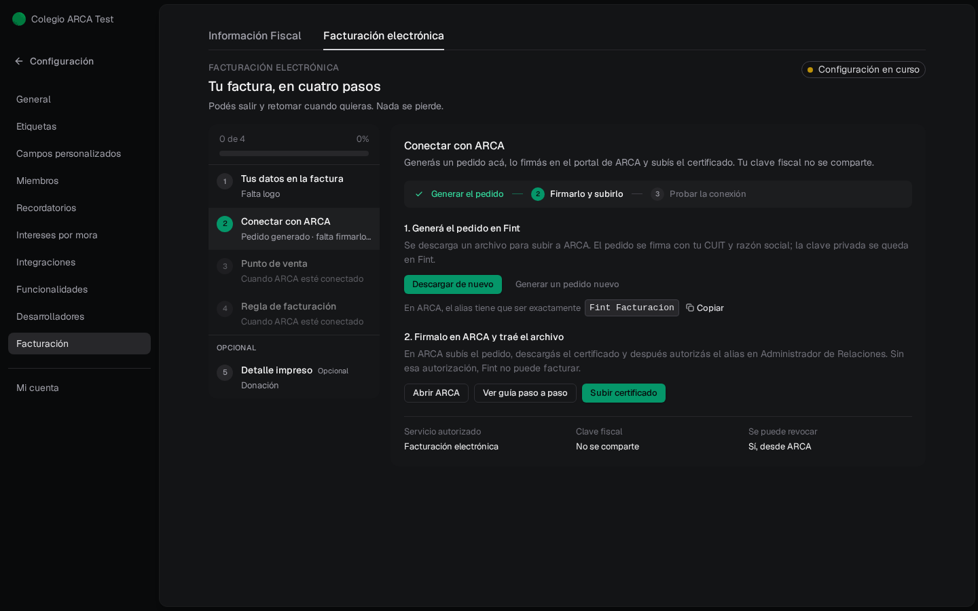Click step number 3 badge by Probar la conexión
The width and height of the screenshot is (978, 611).
coord(657,194)
